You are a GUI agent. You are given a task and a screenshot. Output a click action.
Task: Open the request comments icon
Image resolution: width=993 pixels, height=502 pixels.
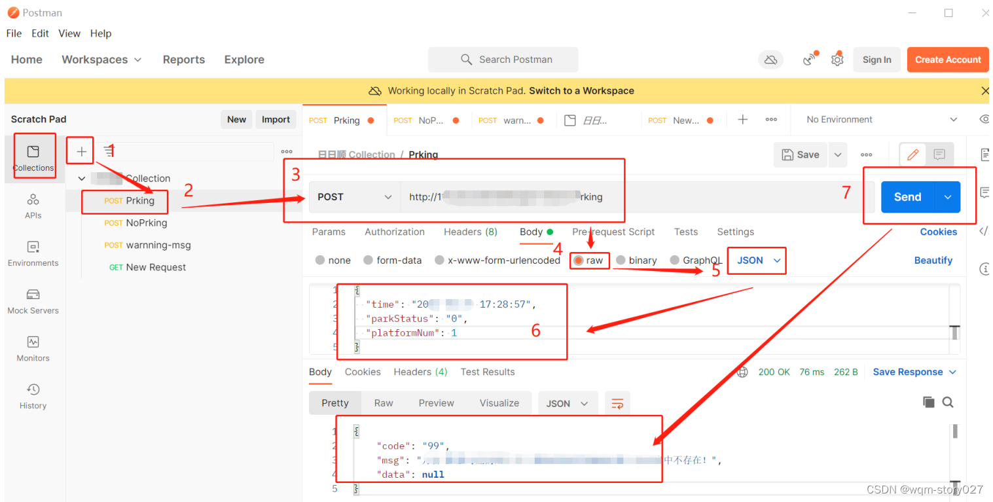[x=939, y=154]
